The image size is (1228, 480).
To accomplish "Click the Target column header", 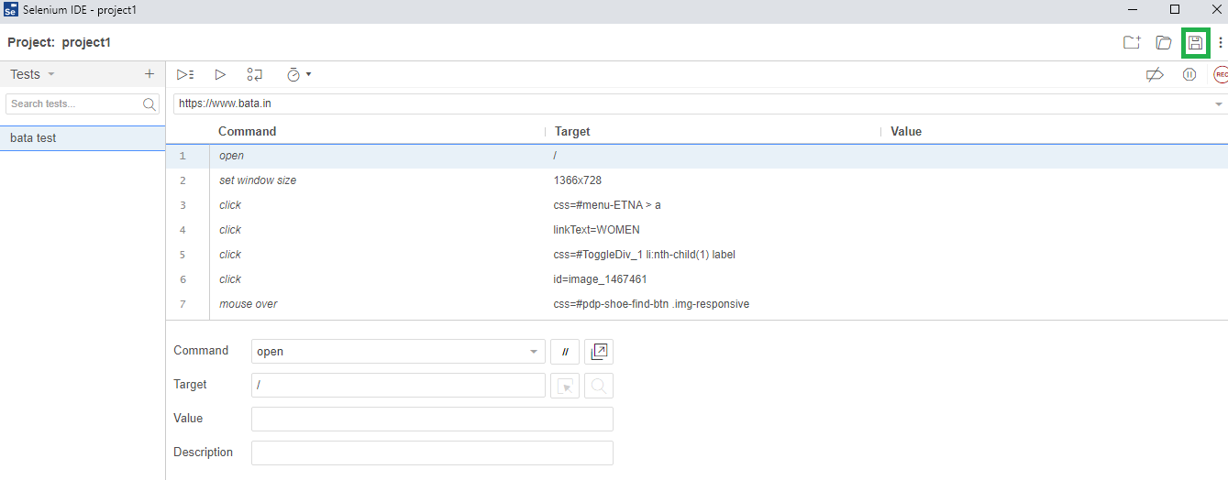I will point(572,131).
